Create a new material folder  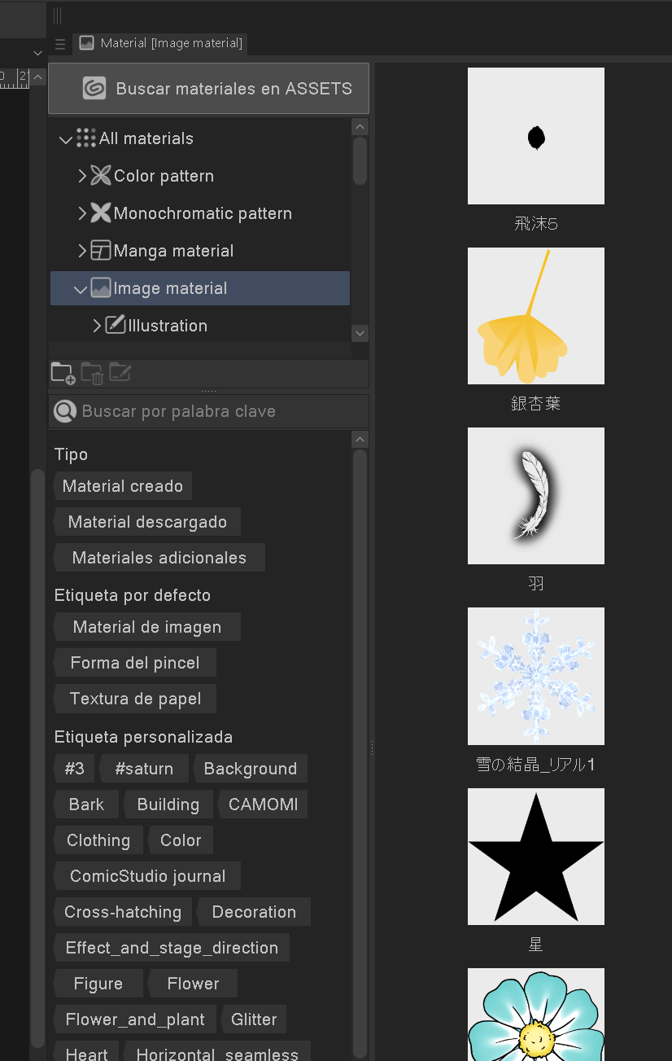(62, 372)
